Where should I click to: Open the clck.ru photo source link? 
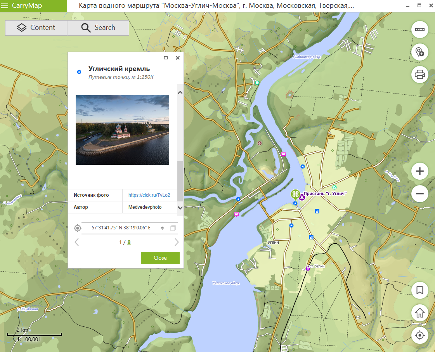pos(149,195)
